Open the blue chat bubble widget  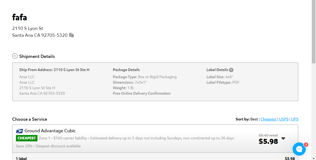(x=299, y=149)
